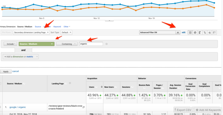
Task: Select the pivot table view icon
Action: click(x=214, y=32)
